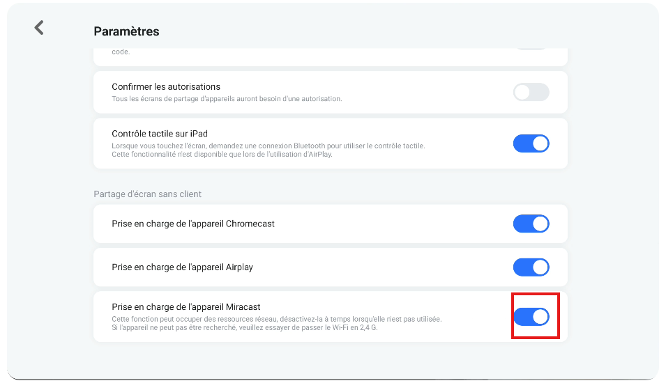Click Prise en charge de l'appareil Airplay label
The width and height of the screenshot is (666, 383).
pos(182,267)
